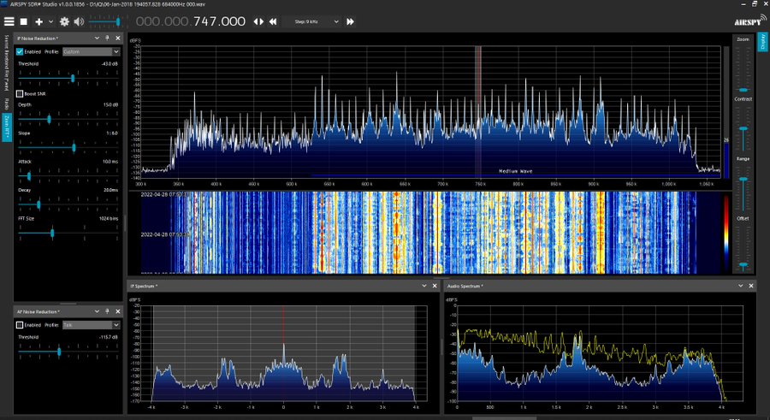Adjust the IF Threshold slider

point(72,78)
